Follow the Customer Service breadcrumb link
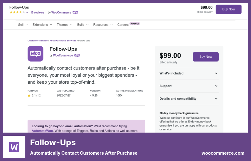The height and width of the screenshot is (161, 251). tap(37, 41)
